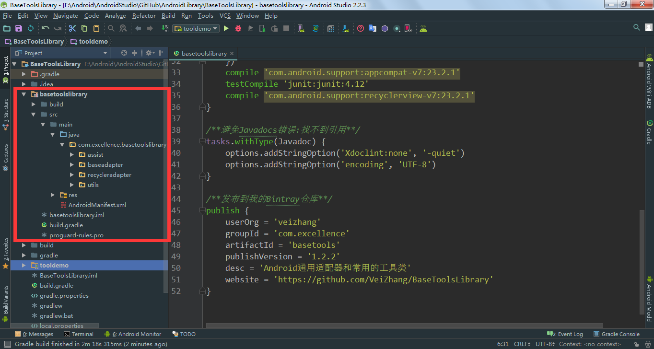654x349 pixels.
Task: Click the Paste clipboard icon
Action: tap(96, 29)
